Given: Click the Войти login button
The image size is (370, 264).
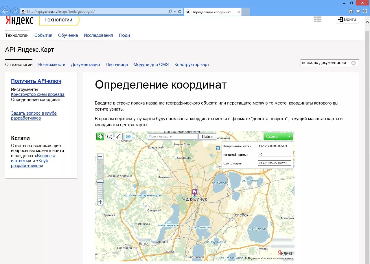Looking at the screenshot, I should [x=347, y=19].
